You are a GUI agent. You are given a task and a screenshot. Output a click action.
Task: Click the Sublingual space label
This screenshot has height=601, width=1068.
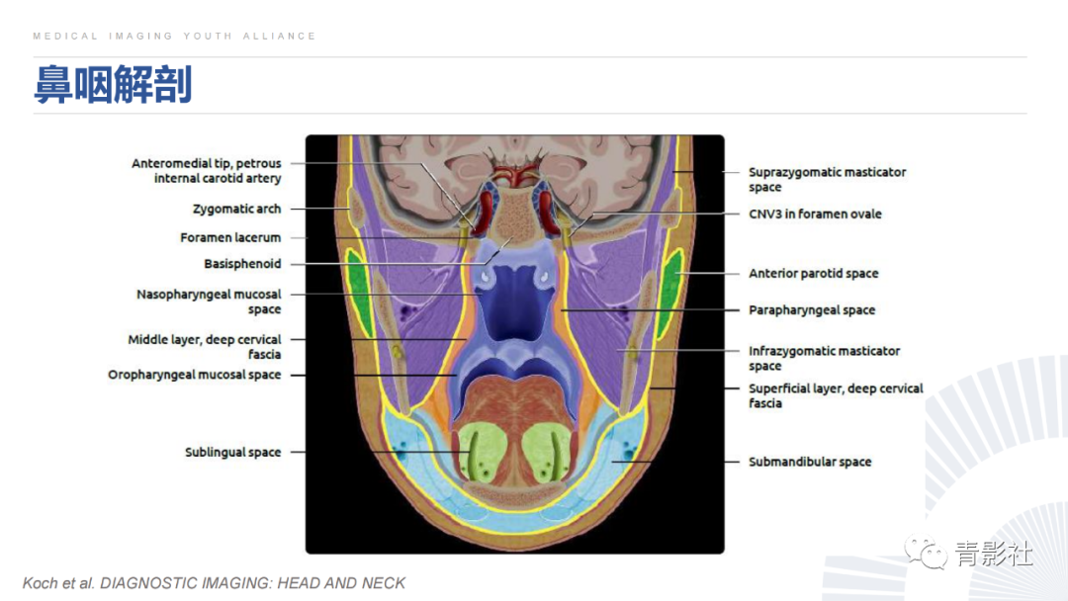click(x=233, y=452)
